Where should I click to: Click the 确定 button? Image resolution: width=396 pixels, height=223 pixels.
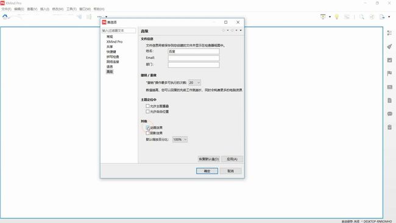(207, 171)
